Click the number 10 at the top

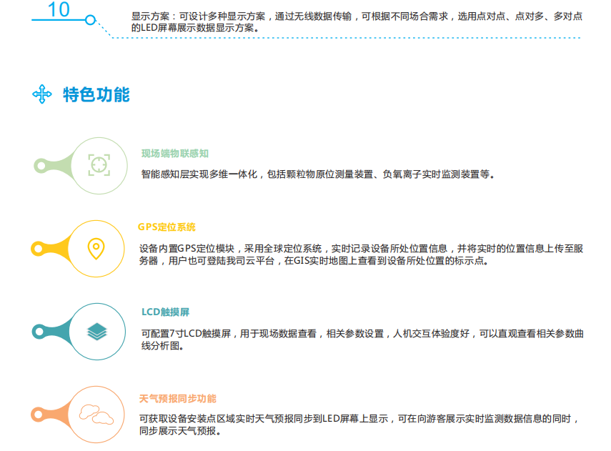[59, 10]
